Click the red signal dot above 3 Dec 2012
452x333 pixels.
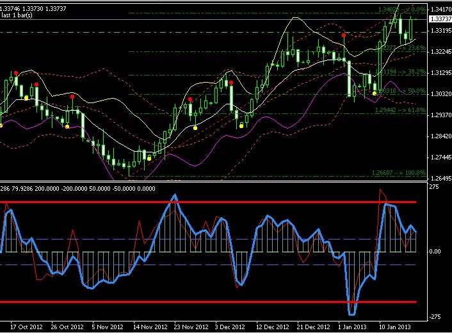point(231,83)
